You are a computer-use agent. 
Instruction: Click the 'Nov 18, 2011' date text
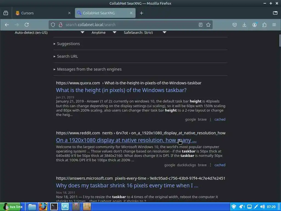(65, 193)
